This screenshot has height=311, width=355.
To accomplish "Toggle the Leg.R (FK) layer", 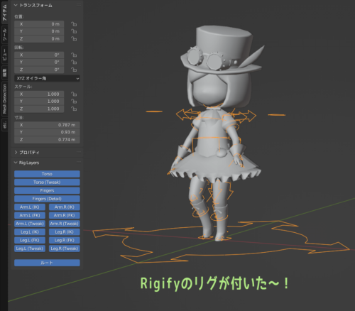I will 65,240.
